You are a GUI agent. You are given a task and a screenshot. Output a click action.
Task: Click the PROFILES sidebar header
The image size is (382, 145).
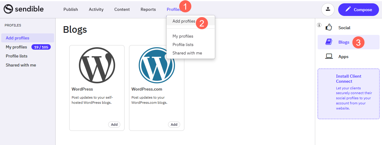click(13, 26)
